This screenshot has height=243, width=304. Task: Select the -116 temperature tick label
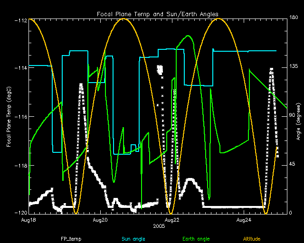click(x=20, y=116)
